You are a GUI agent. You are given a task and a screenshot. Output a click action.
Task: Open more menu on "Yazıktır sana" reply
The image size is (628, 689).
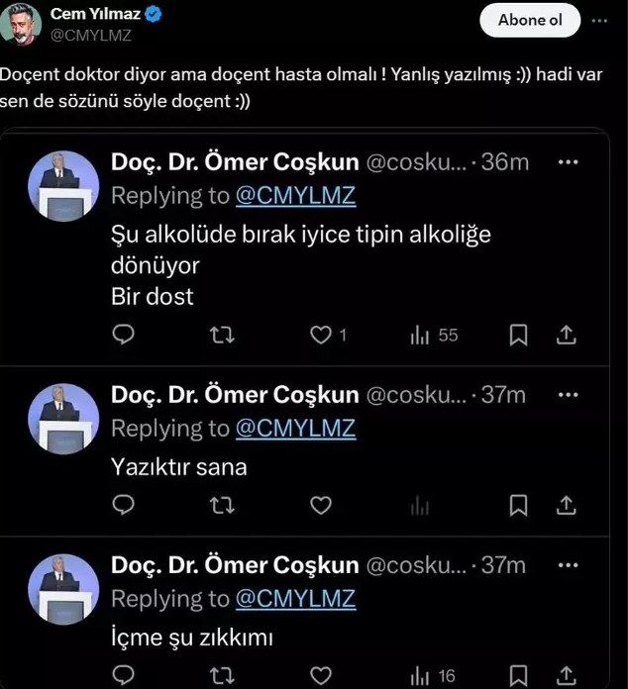pyautogui.click(x=568, y=395)
